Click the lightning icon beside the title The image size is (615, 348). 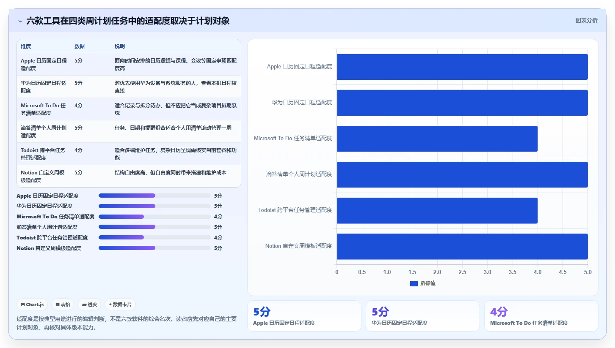[20, 21]
